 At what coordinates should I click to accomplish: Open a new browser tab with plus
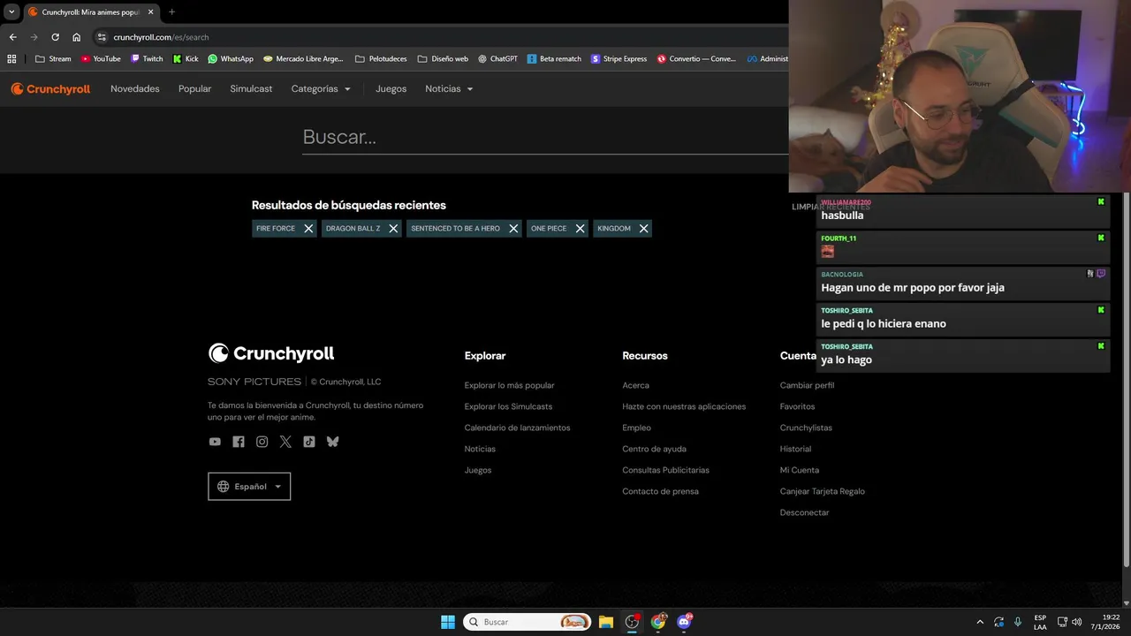[171, 12]
